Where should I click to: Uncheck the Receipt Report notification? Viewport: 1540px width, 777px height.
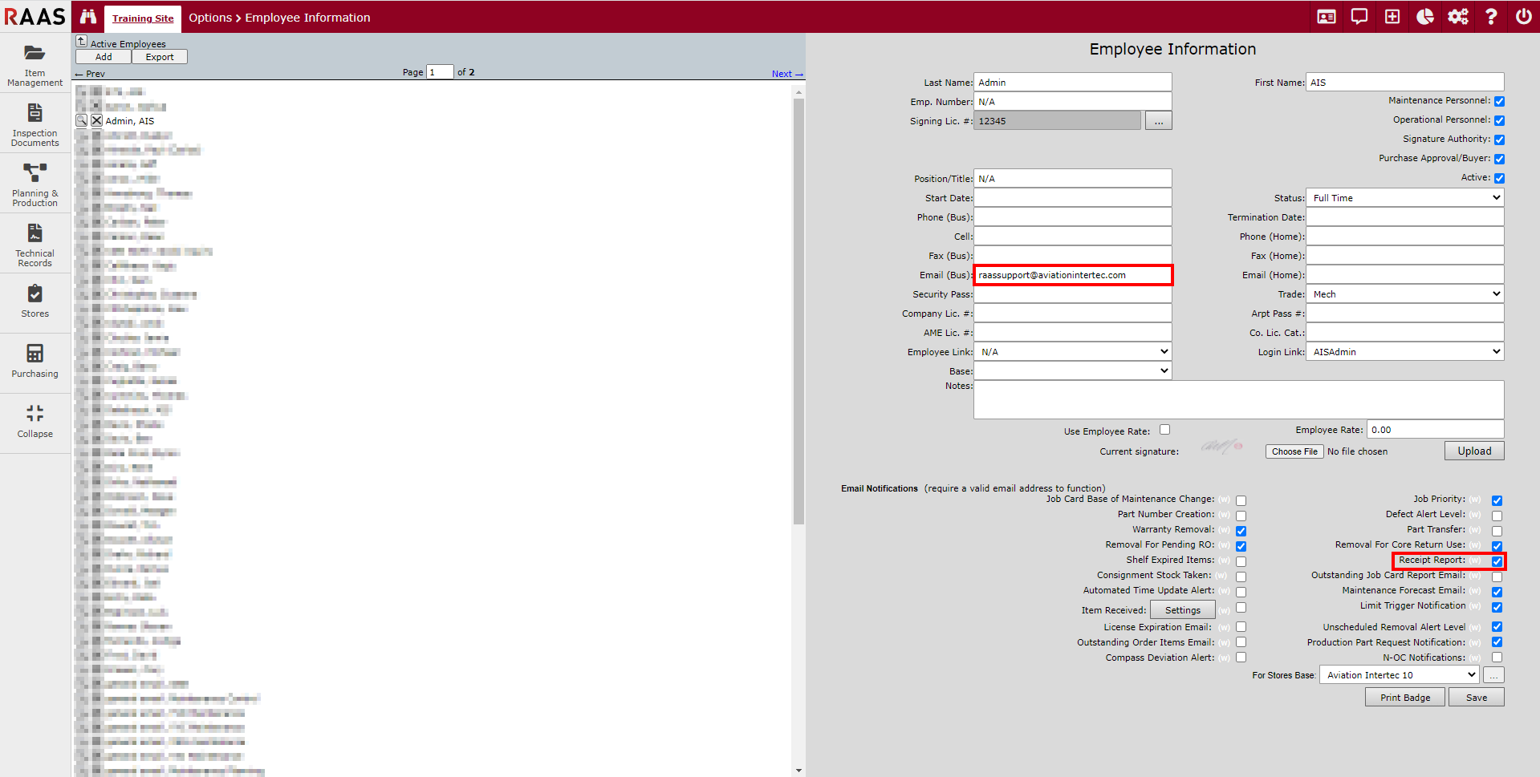[x=1497, y=561]
